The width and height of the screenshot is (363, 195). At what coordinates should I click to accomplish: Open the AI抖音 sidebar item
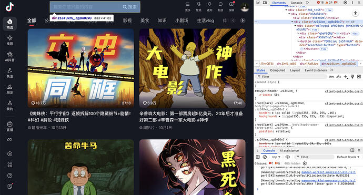tap(9, 56)
